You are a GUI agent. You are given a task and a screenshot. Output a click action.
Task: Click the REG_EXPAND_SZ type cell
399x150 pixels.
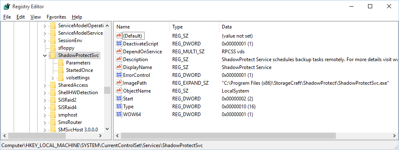coord(190,83)
